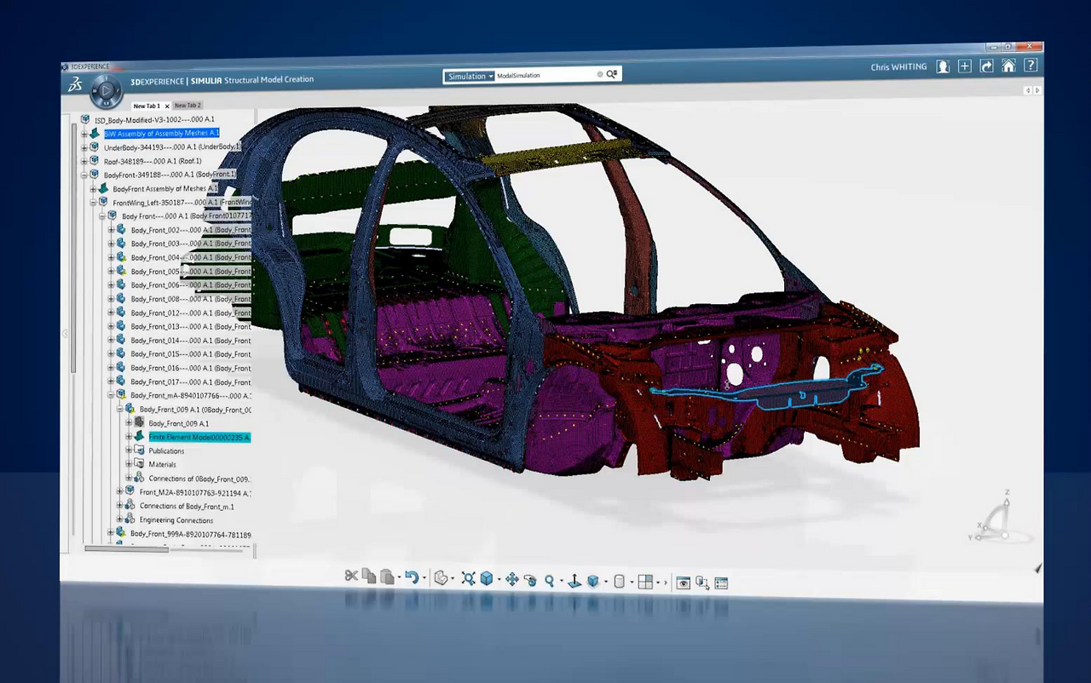Click the eye visibility window icon

coord(683,583)
